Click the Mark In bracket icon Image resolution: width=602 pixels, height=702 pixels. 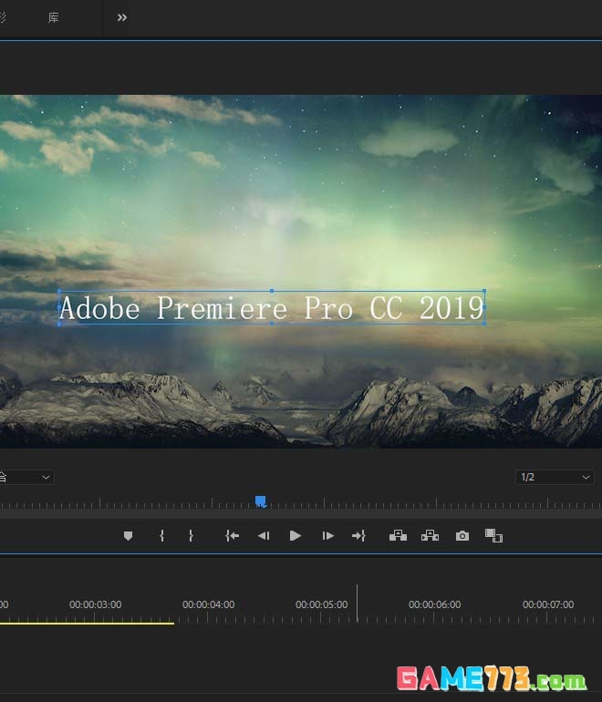[x=161, y=535]
